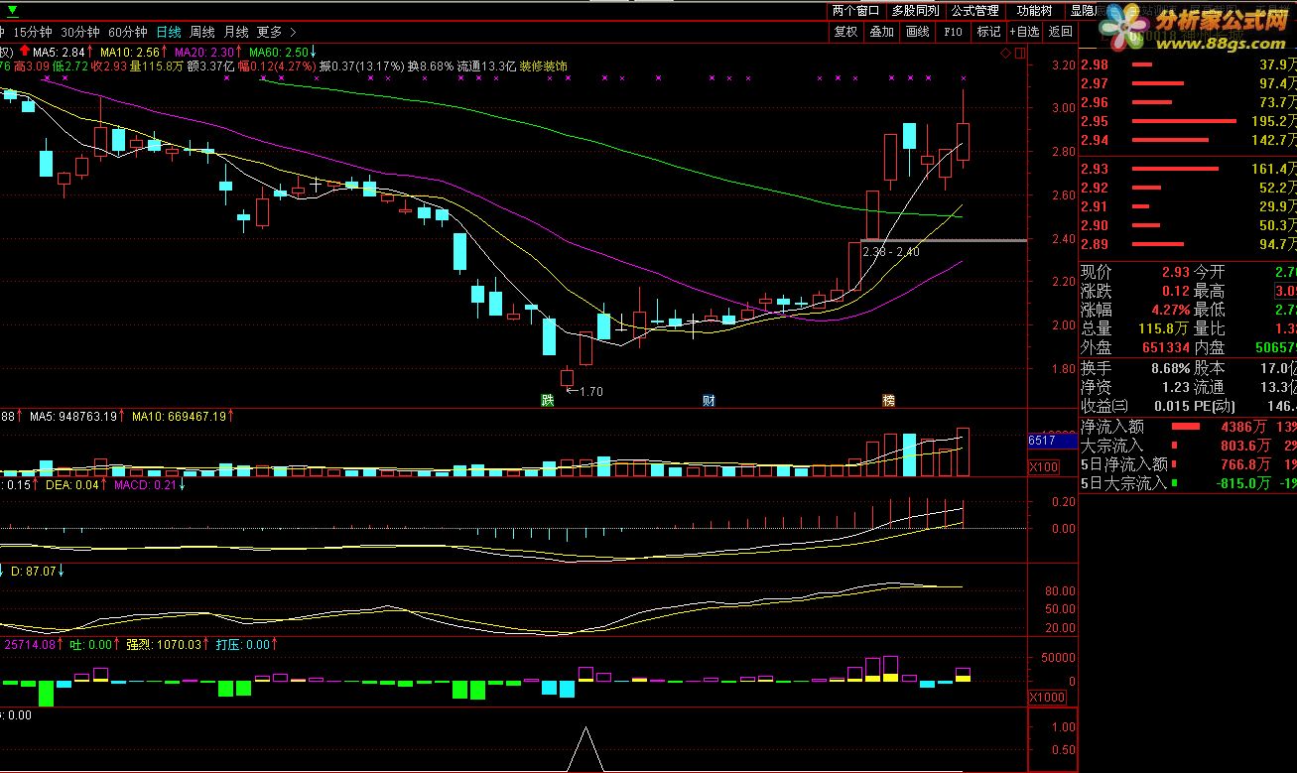Screen dimensions: 1297x773
Task: Click the 2.93 buy order price row
Action: (1187, 169)
